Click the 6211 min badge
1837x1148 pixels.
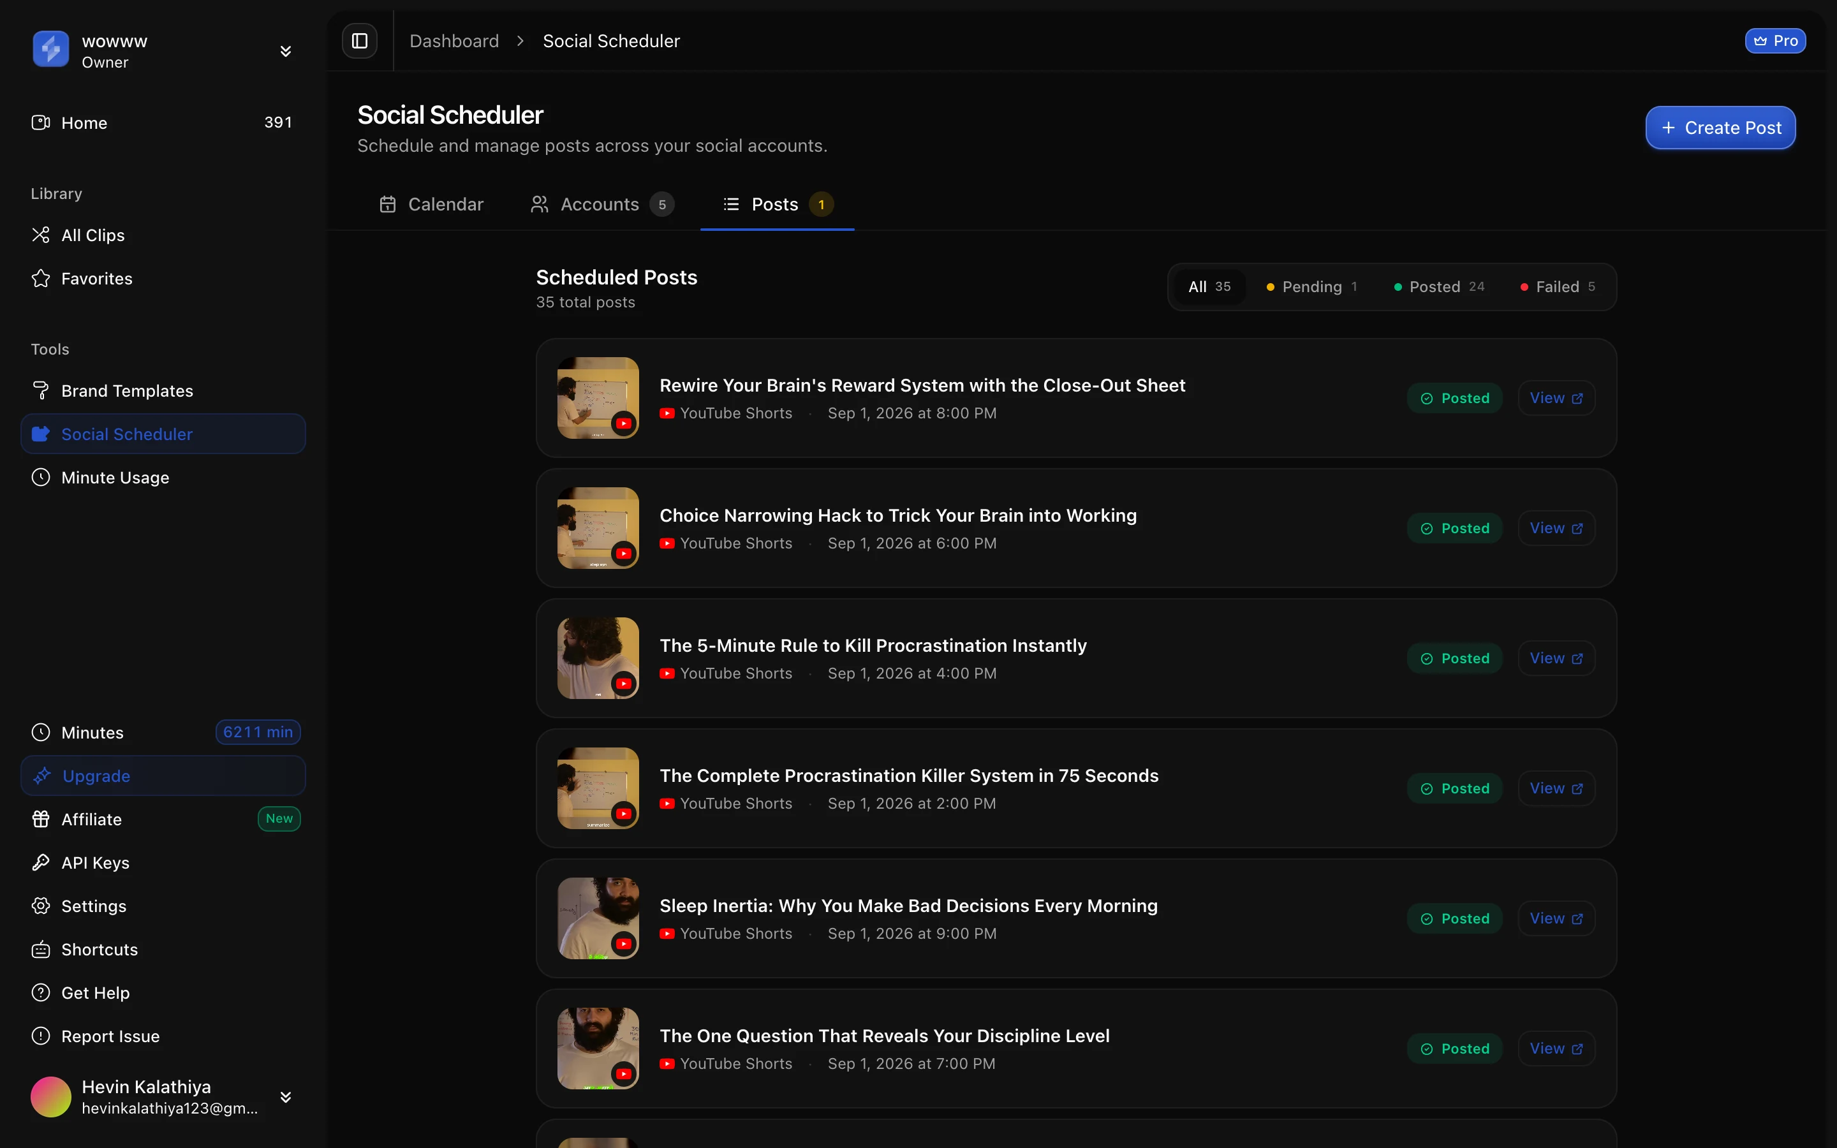tap(258, 733)
